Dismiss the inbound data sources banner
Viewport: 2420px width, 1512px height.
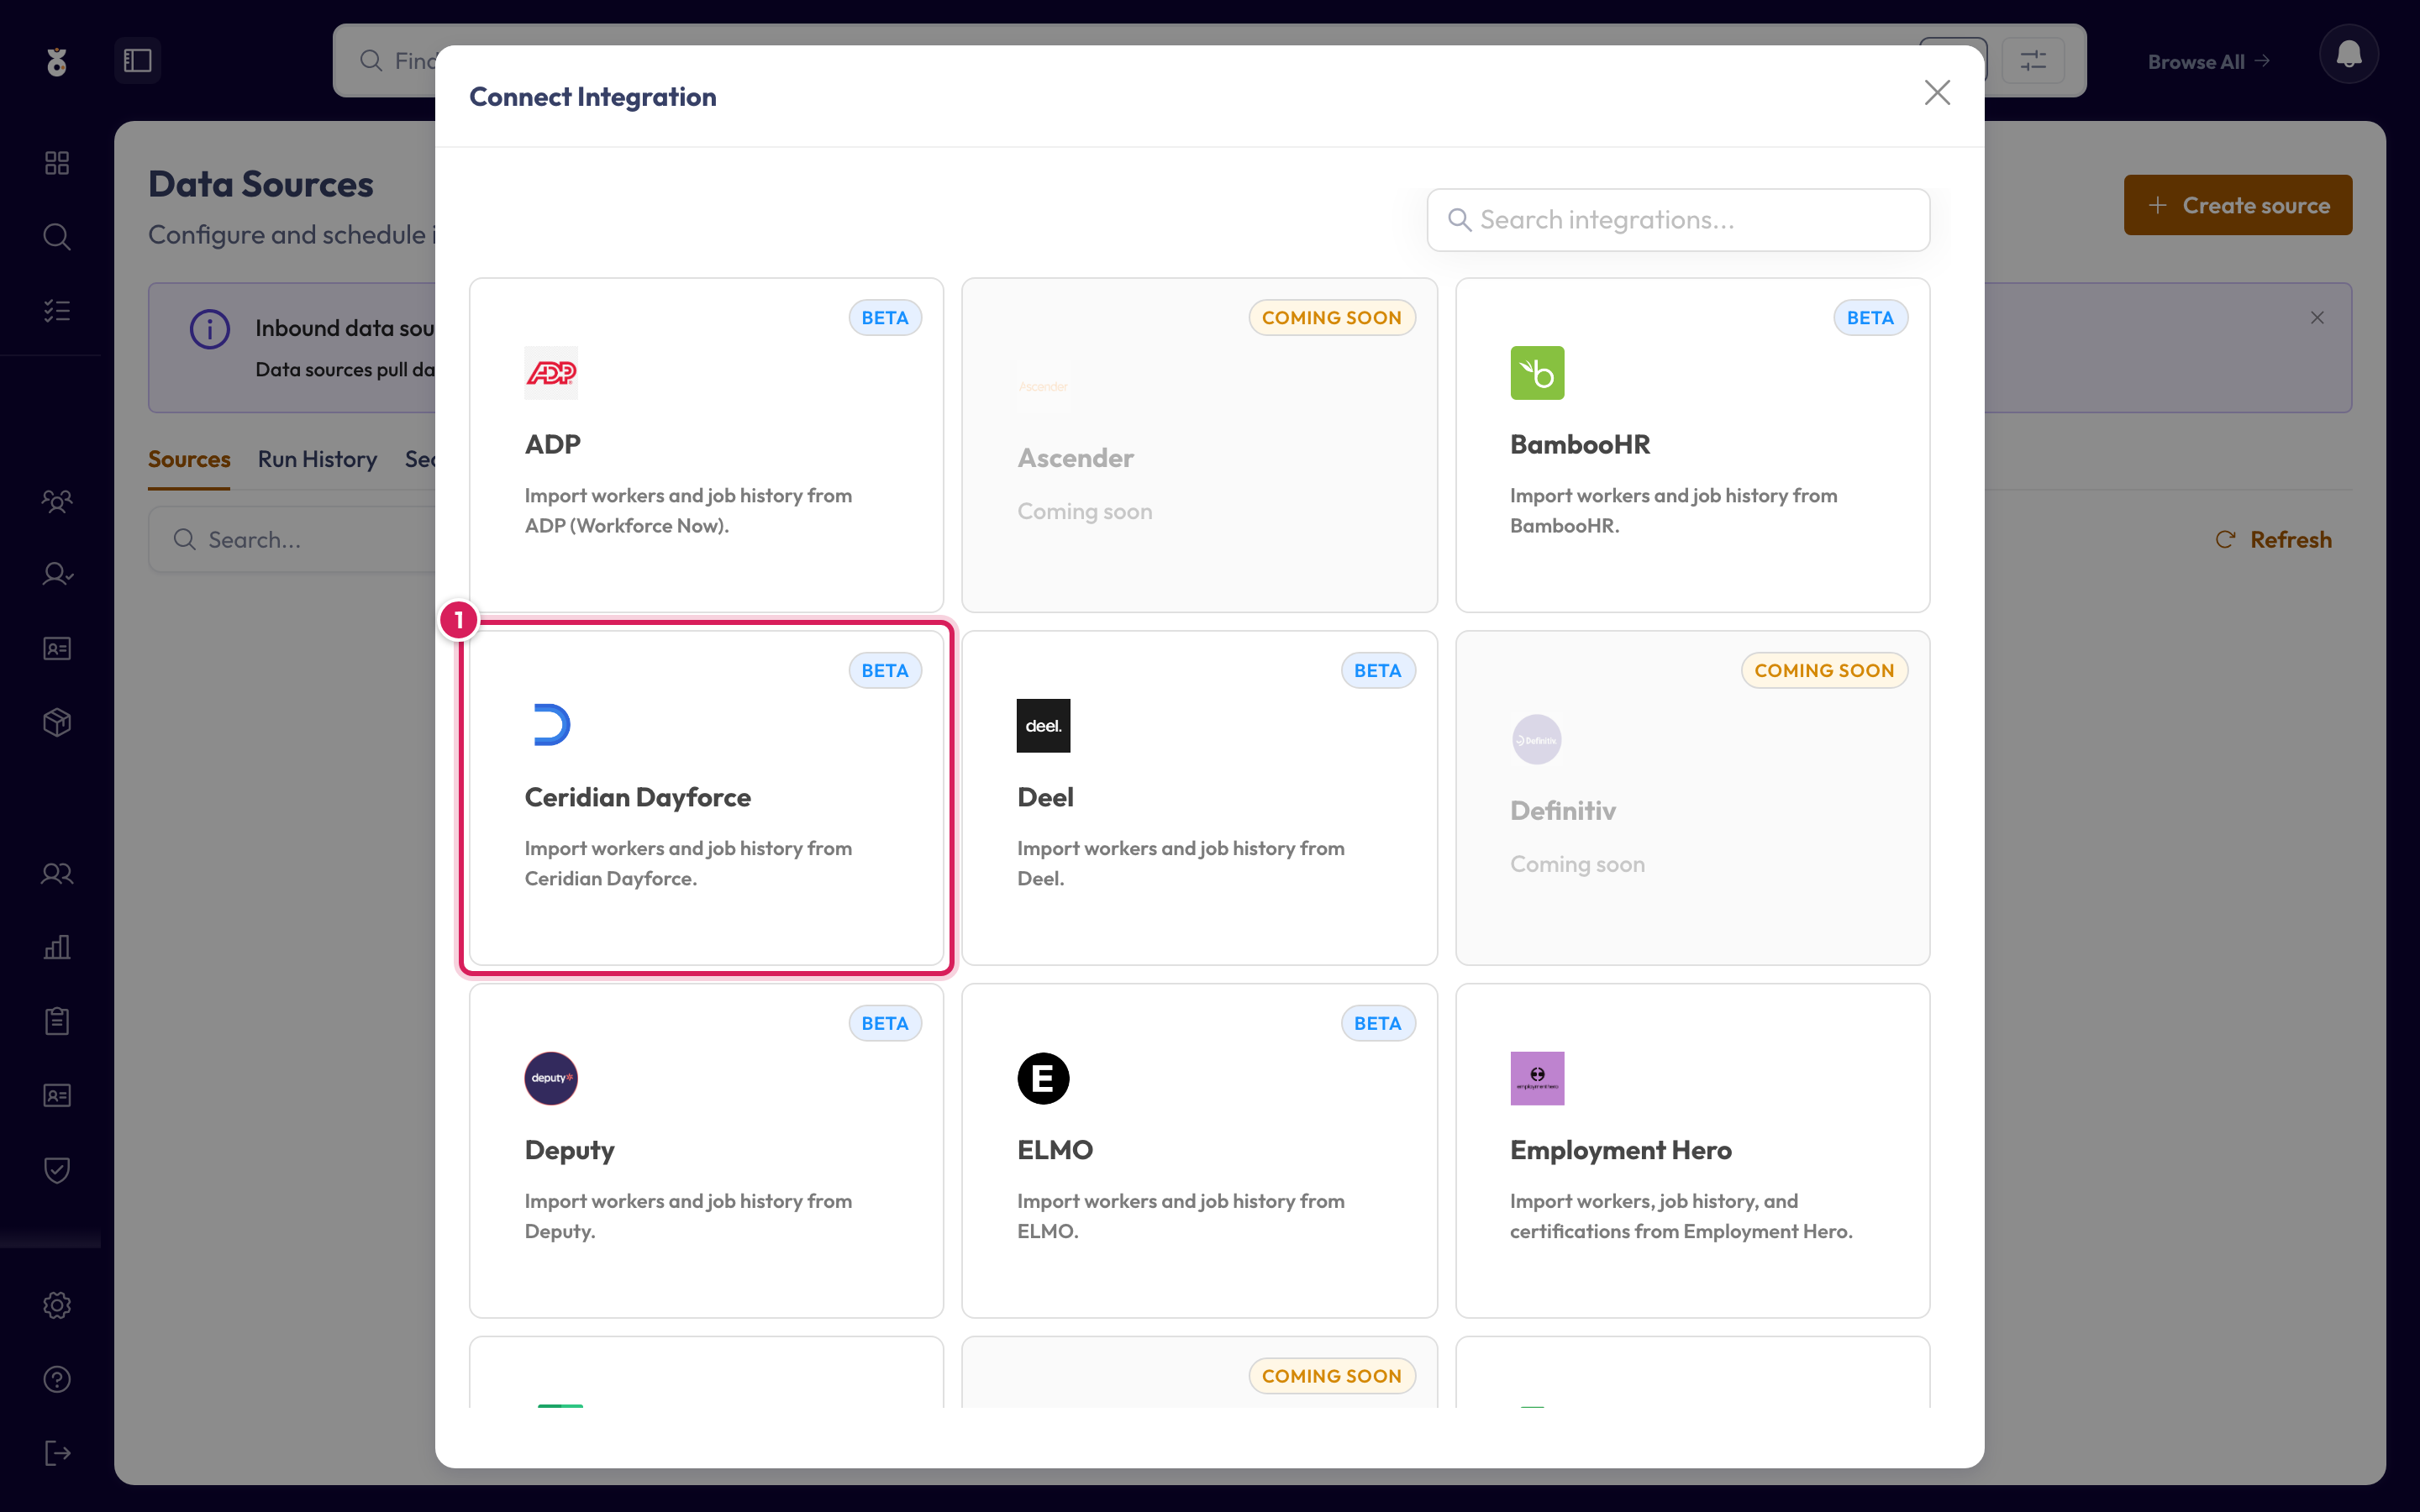click(x=2316, y=318)
